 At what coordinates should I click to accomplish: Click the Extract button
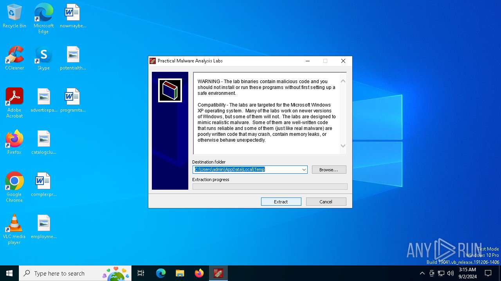click(x=281, y=202)
